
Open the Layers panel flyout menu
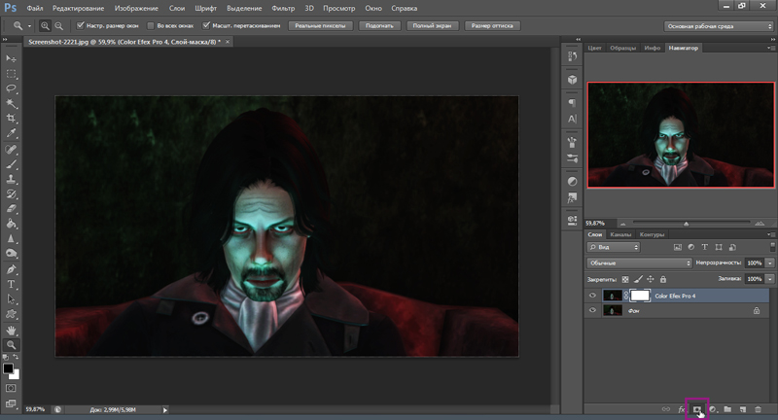pyautogui.click(x=770, y=234)
